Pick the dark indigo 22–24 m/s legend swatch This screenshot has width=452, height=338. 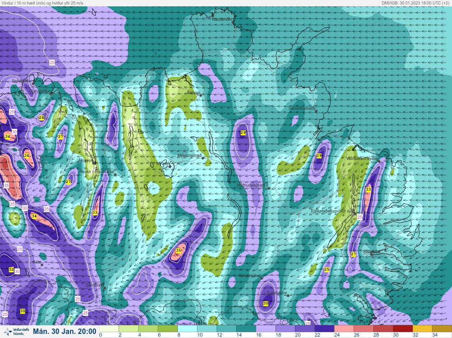(x=325, y=329)
